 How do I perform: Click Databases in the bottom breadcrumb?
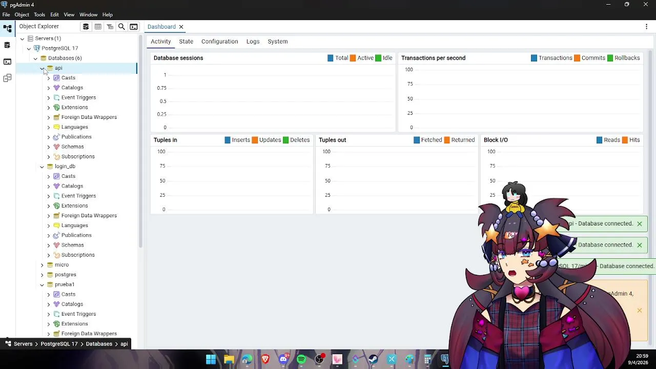coord(99,344)
